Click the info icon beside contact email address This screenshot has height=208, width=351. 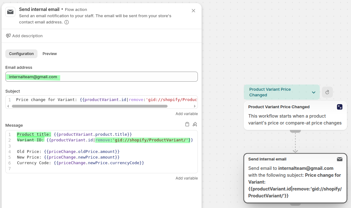click(67, 22)
